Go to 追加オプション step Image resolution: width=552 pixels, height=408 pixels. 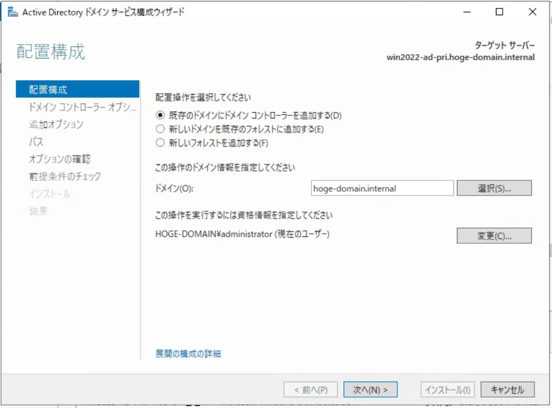(56, 124)
